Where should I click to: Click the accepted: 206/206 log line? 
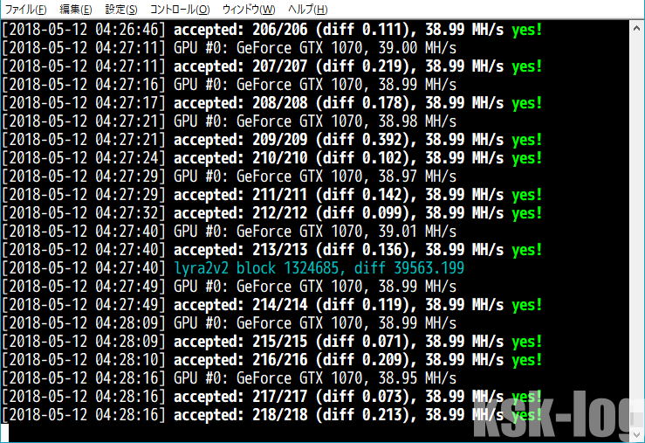click(272, 30)
